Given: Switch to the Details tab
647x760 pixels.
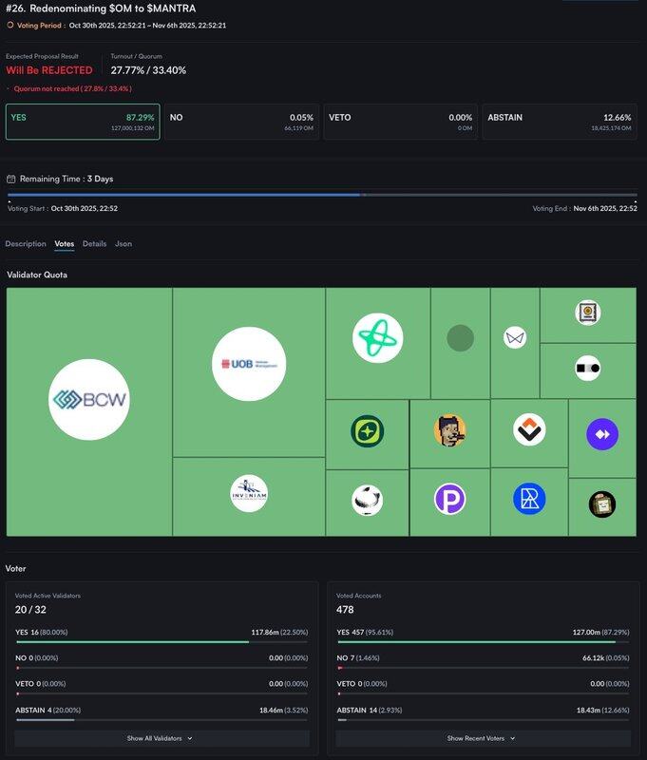Looking at the screenshot, I should (x=94, y=244).
